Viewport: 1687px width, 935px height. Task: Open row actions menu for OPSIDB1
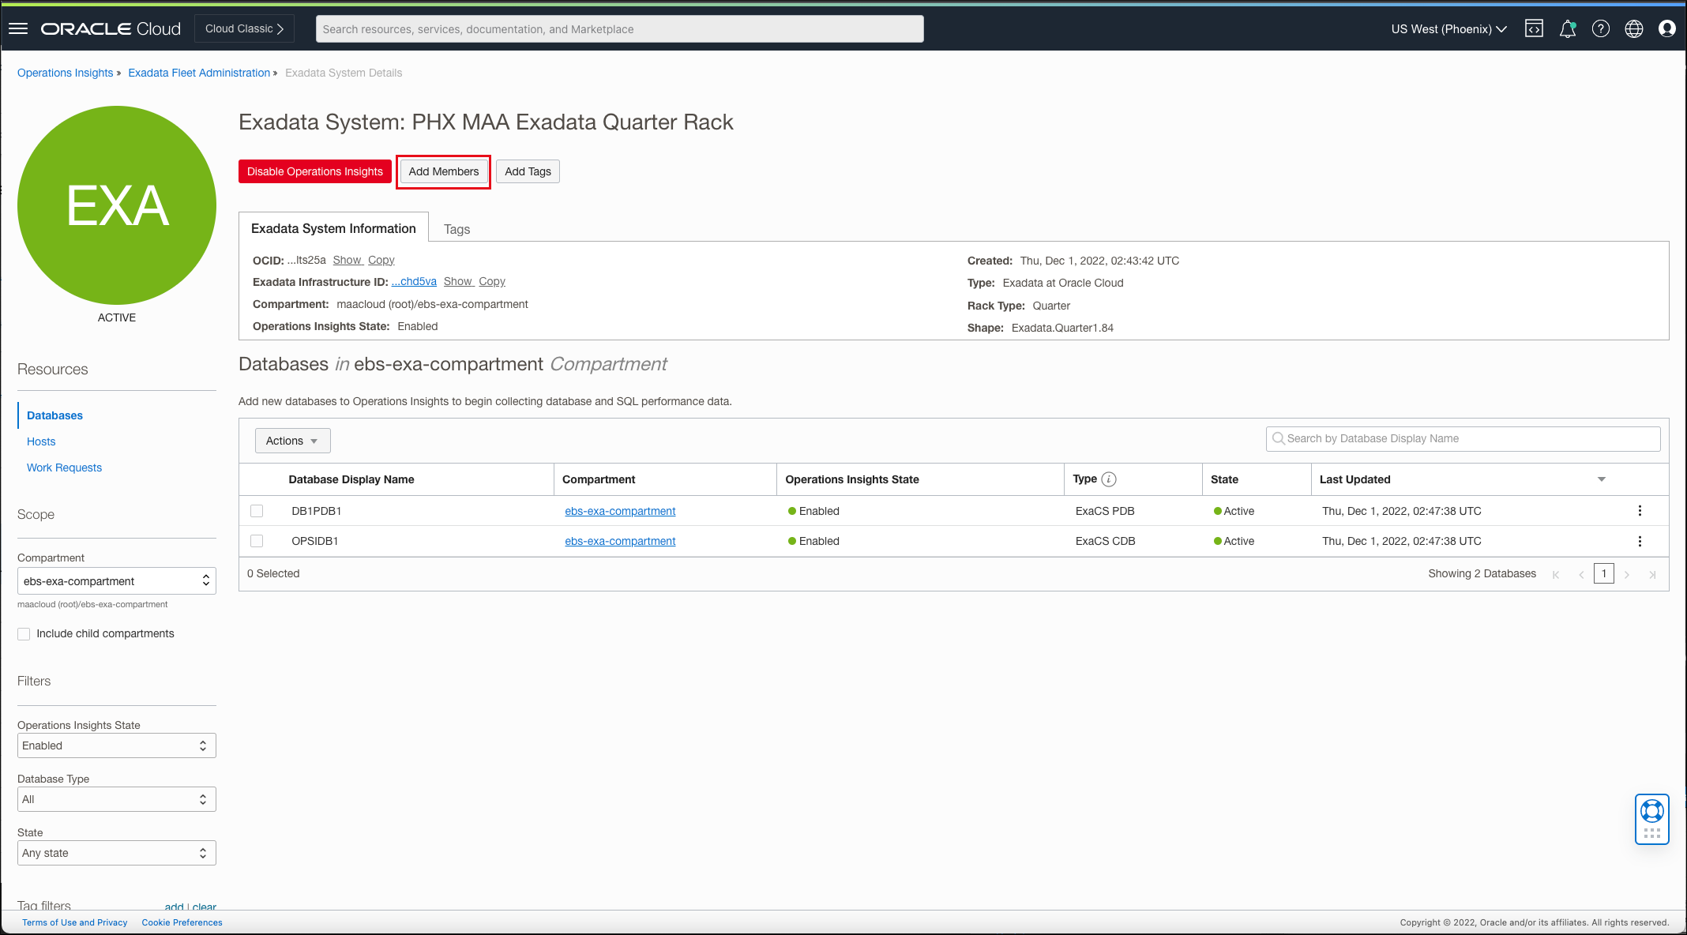pos(1640,541)
